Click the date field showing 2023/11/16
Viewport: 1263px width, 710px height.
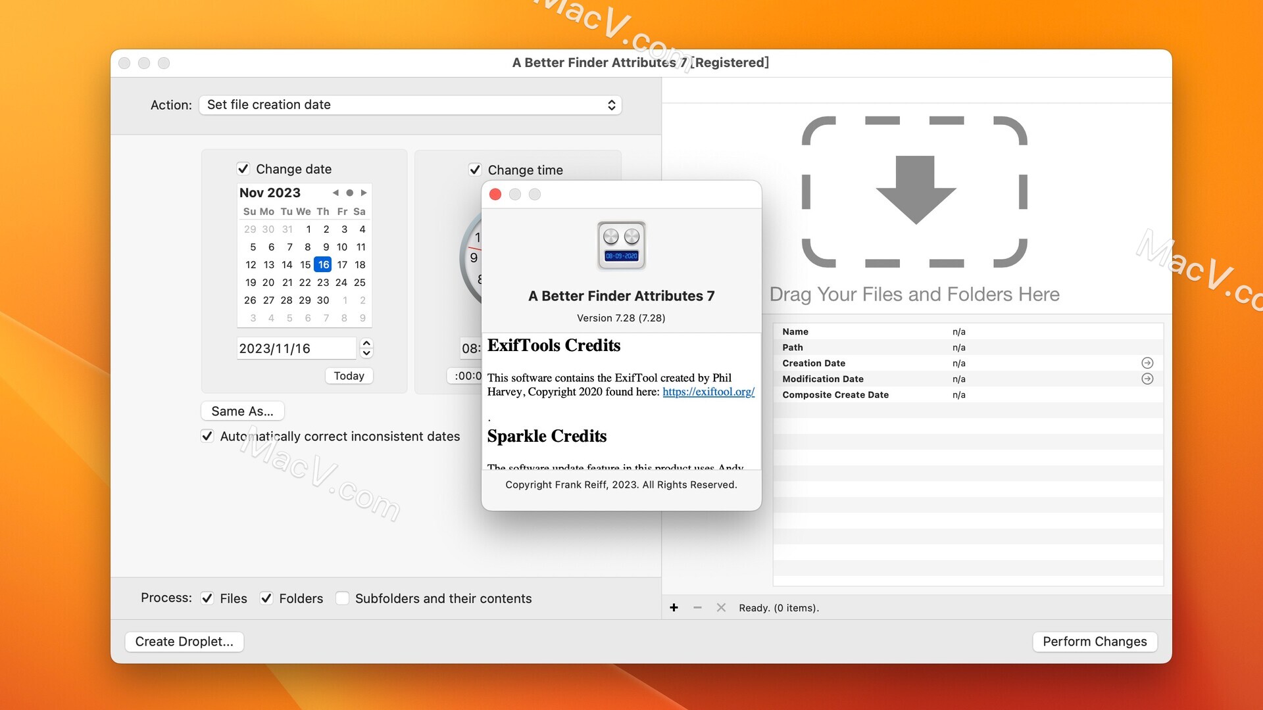296,348
